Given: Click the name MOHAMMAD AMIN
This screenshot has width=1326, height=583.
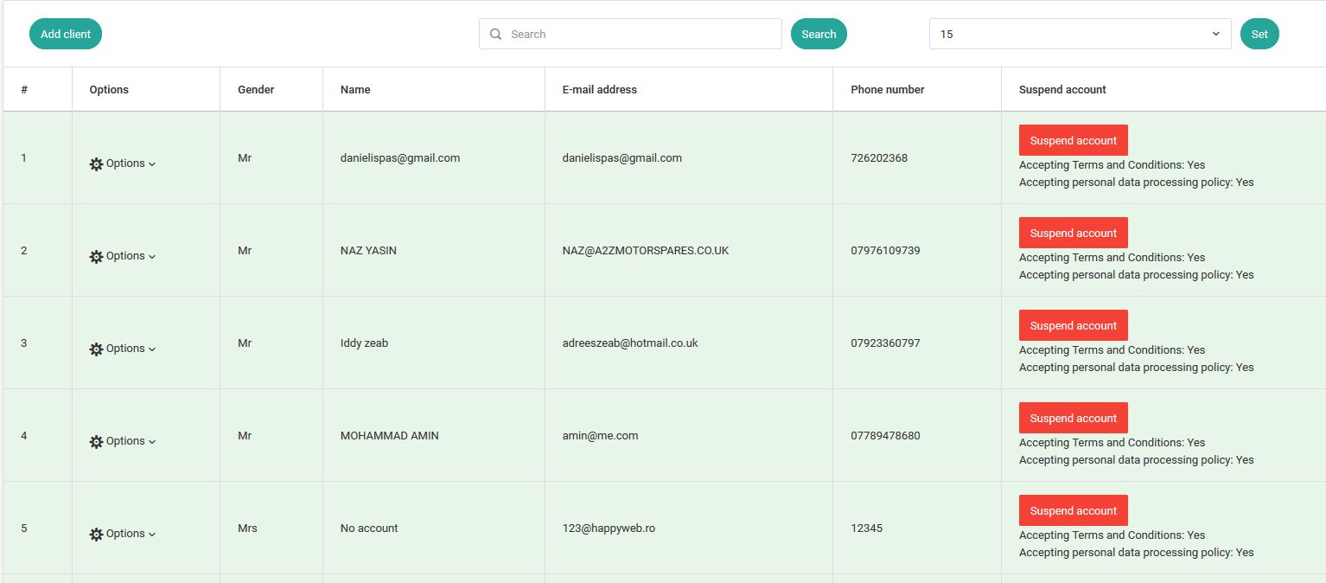Looking at the screenshot, I should click(x=390, y=435).
